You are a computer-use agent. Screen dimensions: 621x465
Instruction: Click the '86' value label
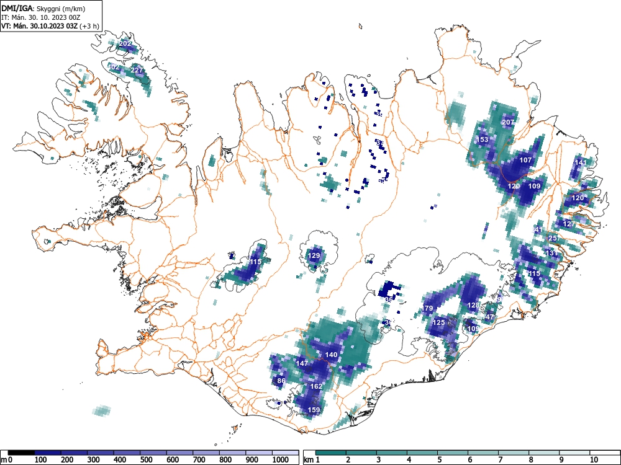click(x=281, y=381)
